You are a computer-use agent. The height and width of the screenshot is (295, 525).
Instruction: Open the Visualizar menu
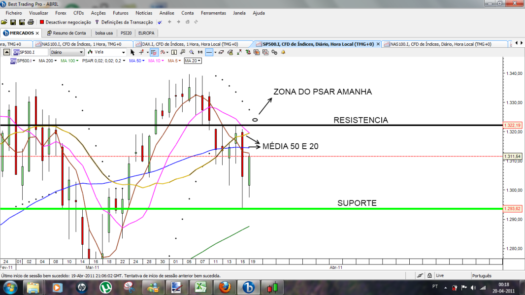tap(38, 13)
